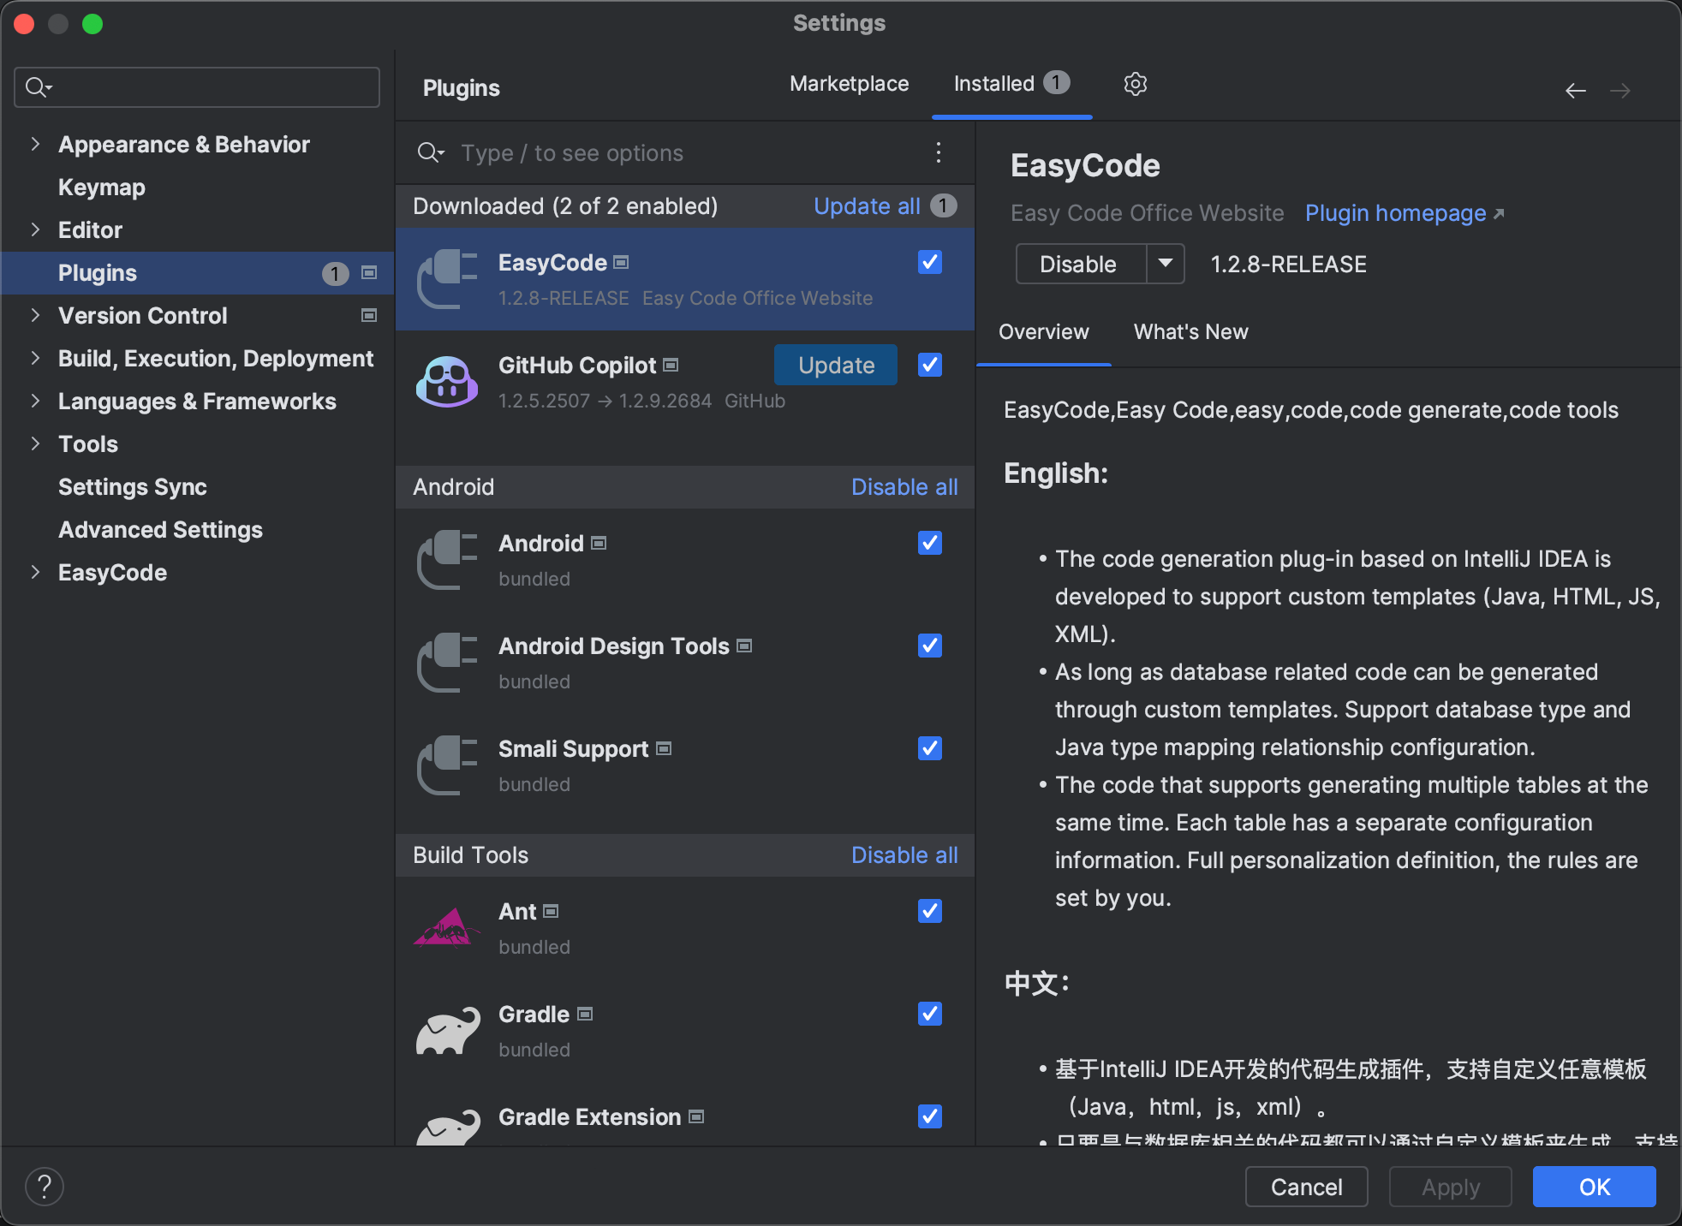
Task: Toggle the Android Design Tools checkbox
Action: point(929,646)
